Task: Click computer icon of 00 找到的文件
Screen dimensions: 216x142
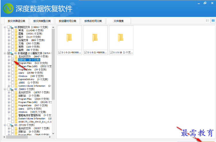Action: click(x=12, y=27)
